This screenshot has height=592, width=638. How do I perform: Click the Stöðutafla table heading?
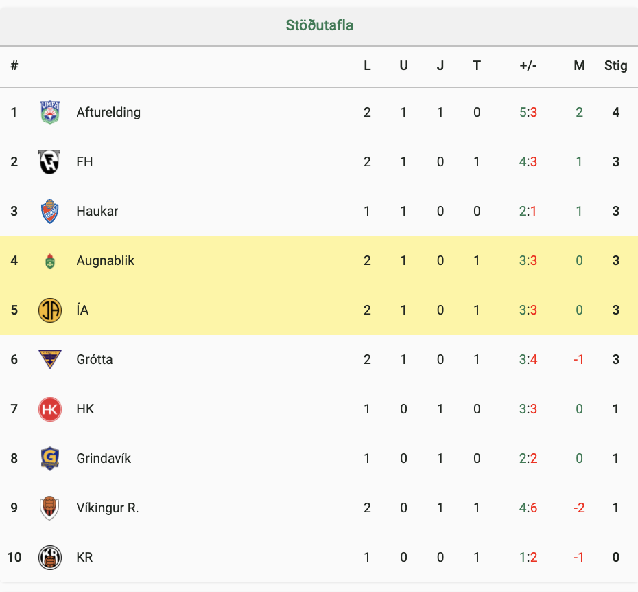tap(320, 25)
